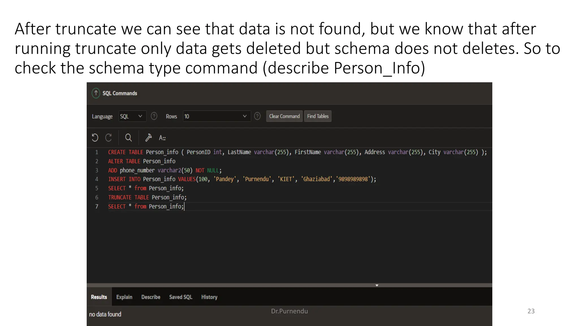Click the Language label
This screenshot has width=579, height=326.
(x=102, y=116)
